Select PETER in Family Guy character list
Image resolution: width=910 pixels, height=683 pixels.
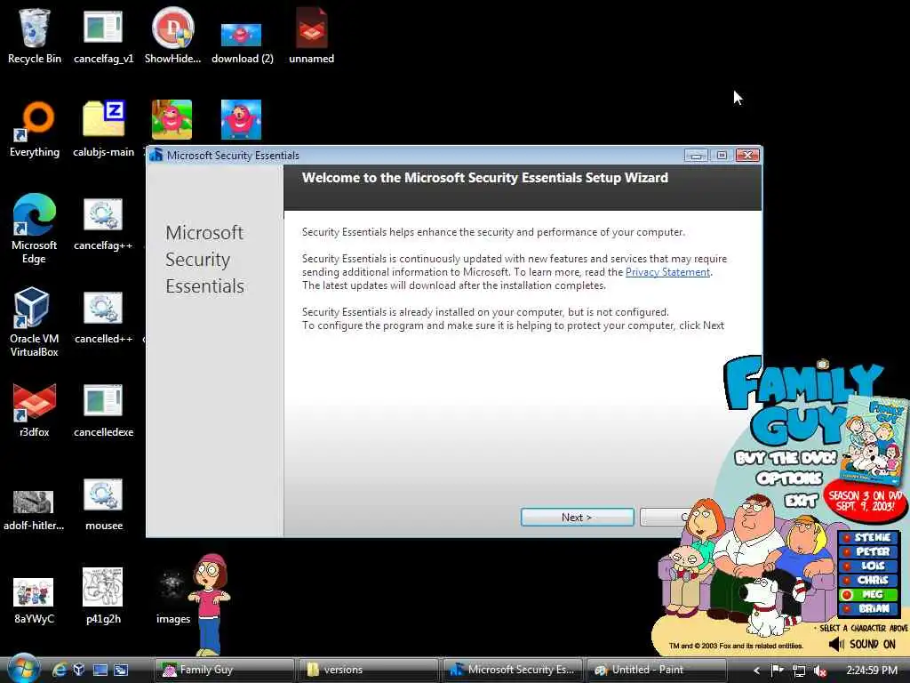pyautogui.click(x=868, y=551)
